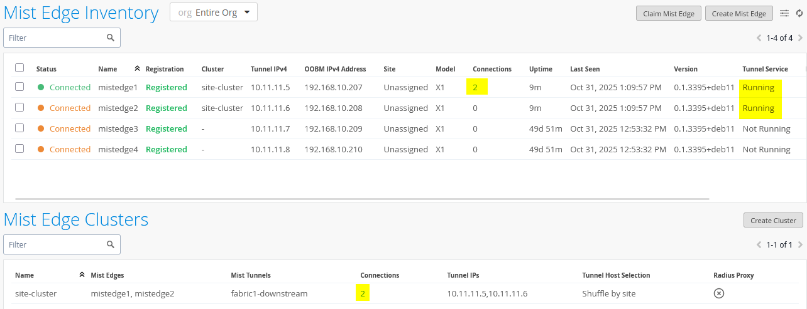The image size is (807, 309).
Task: Open the Entire Org dropdown
Action: pyautogui.click(x=214, y=13)
